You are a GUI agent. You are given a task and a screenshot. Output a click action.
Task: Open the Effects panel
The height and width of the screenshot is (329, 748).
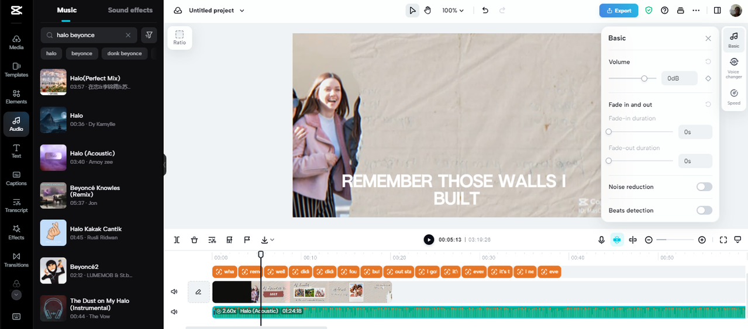click(16, 233)
